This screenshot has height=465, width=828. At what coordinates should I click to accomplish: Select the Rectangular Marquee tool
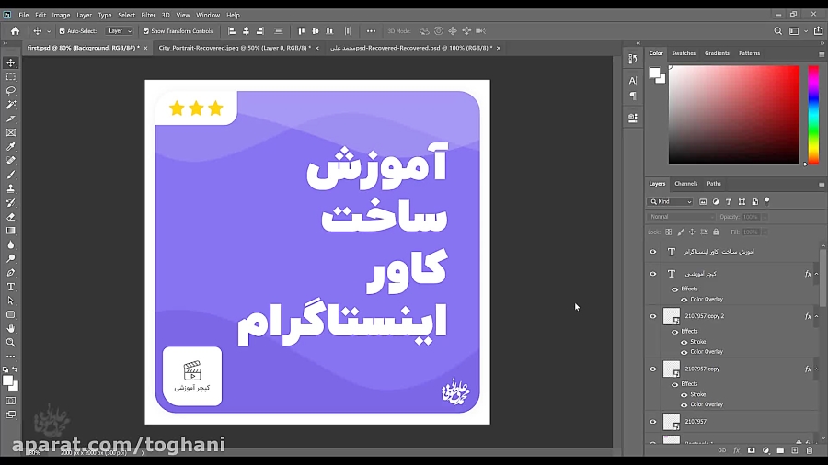[x=11, y=77]
